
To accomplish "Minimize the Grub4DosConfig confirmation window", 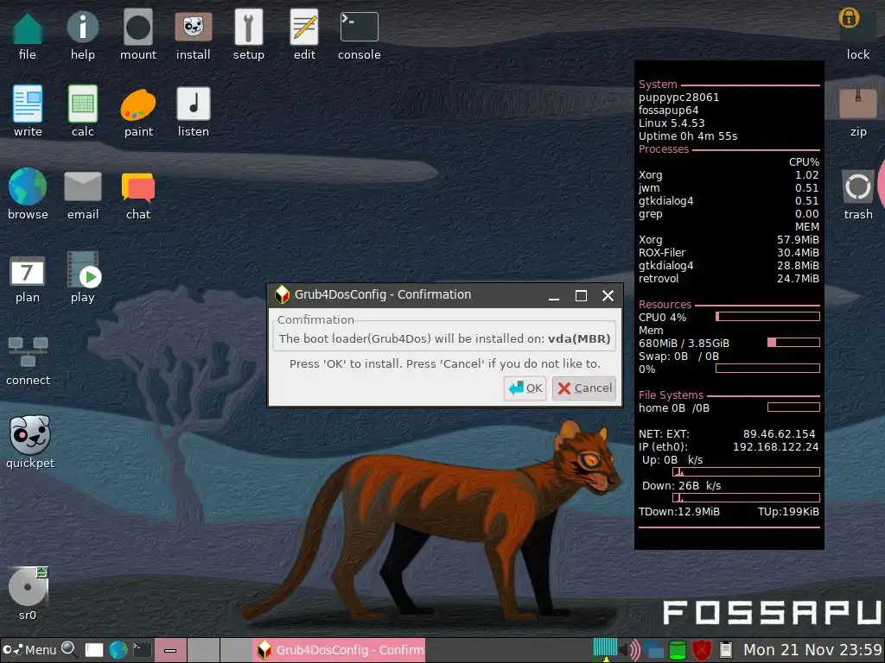I will pos(554,295).
